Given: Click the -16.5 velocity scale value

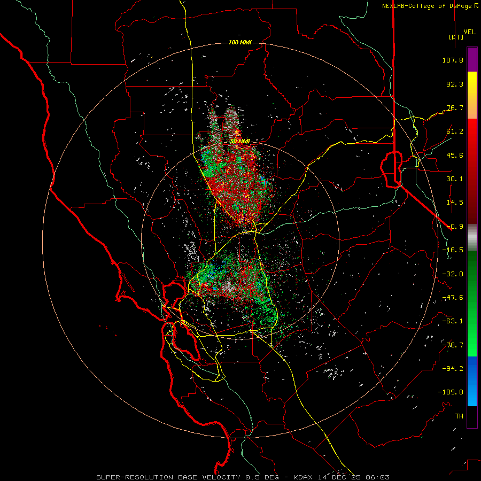Looking at the screenshot, I should click(x=453, y=250).
